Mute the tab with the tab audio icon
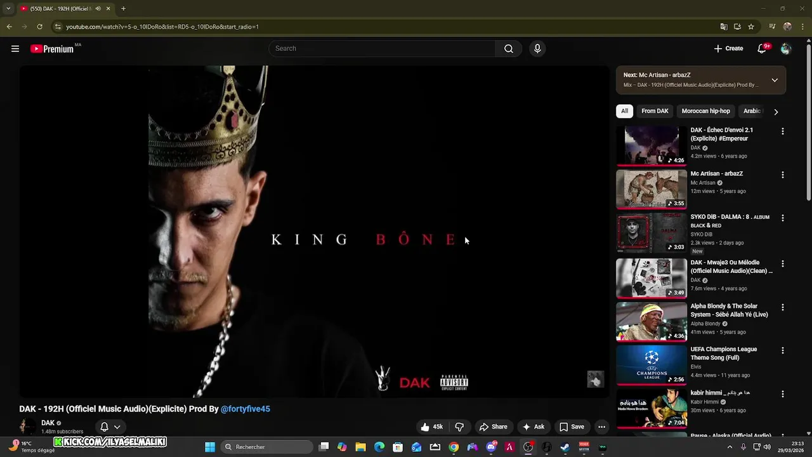The width and height of the screenshot is (812, 457). pyautogui.click(x=98, y=9)
